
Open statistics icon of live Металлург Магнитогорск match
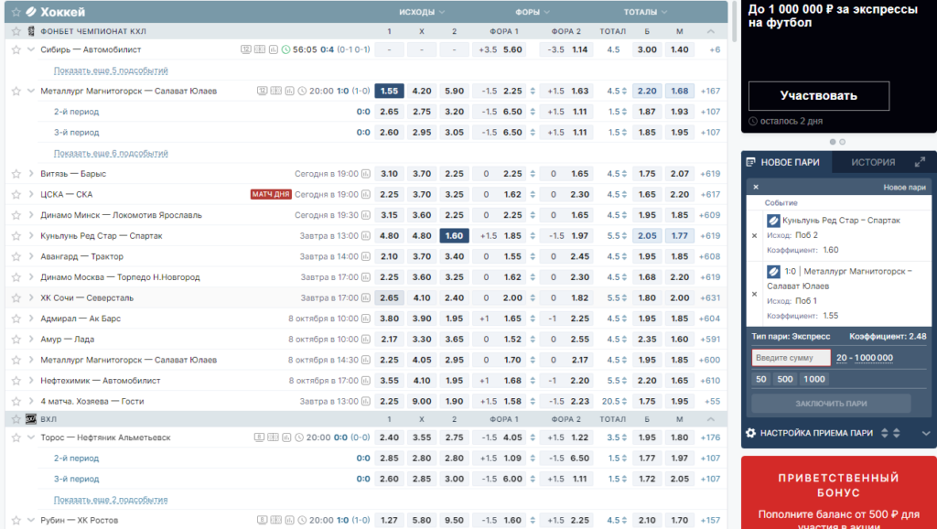click(289, 91)
